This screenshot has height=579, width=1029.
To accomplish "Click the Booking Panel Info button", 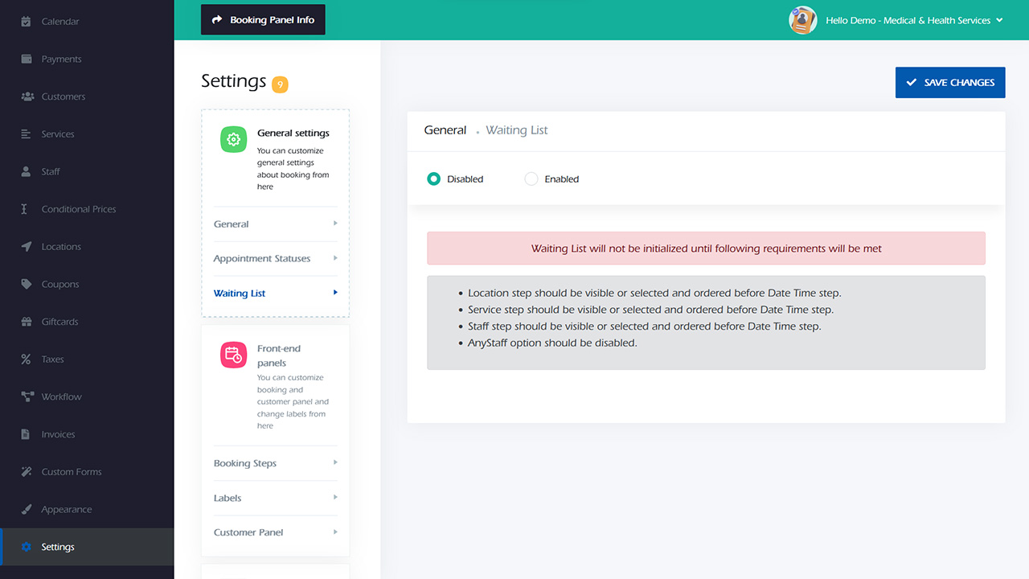I will (x=263, y=19).
